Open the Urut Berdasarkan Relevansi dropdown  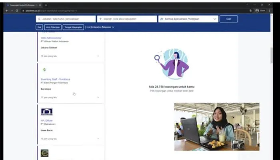pyautogui.click(x=100, y=27)
